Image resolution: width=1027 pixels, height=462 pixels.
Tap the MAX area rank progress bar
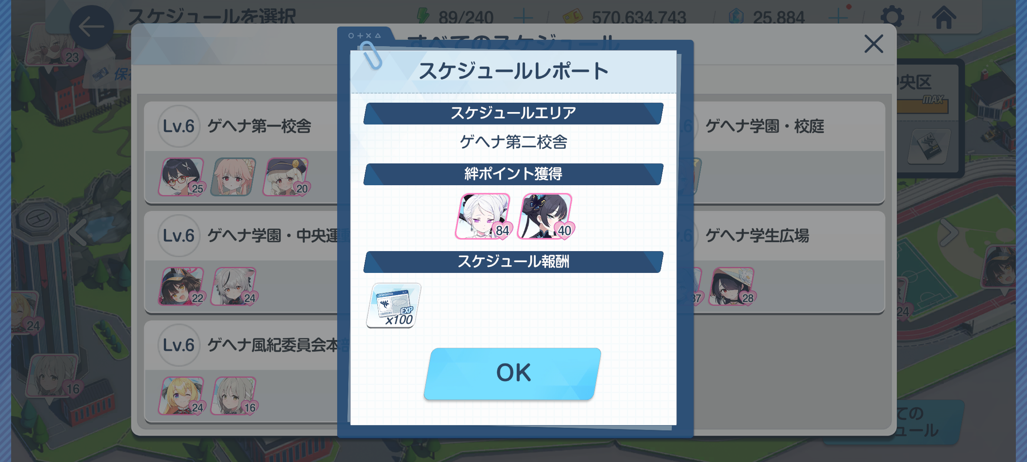pos(923,106)
